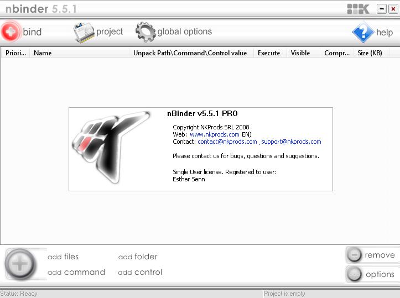Sort by Priori... column header
The width and height of the screenshot is (400, 298).
pos(15,53)
